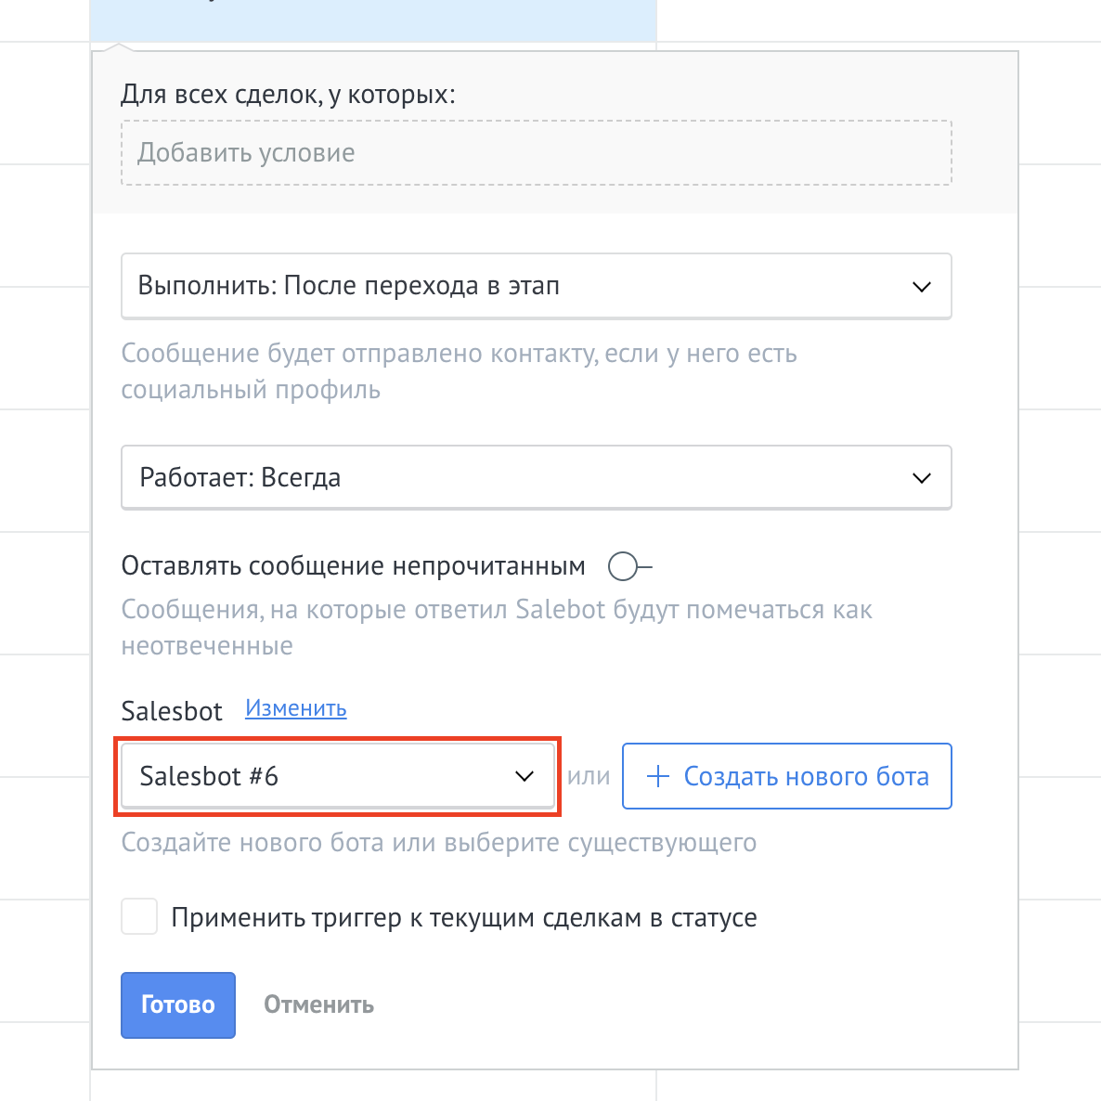This screenshot has height=1101, width=1101.
Task: Click the Salesbot label text
Action: (x=172, y=711)
